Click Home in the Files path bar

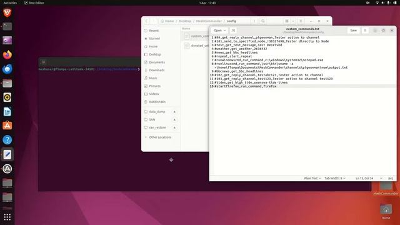coord(167,21)
